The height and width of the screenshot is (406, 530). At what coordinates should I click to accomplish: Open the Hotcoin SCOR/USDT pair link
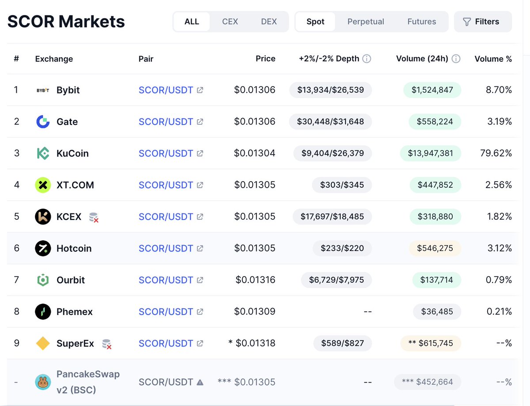point(166,248)
